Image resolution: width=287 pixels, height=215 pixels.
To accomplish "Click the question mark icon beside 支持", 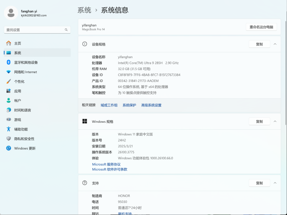I will click(x=85, y=183).
